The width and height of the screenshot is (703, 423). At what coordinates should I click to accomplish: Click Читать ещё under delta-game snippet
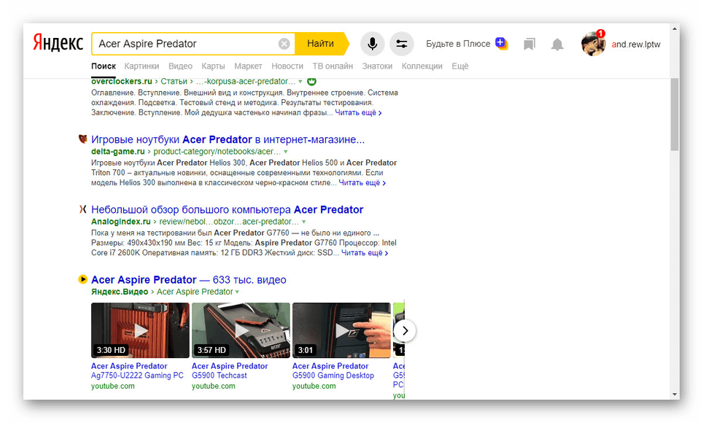tap(362, 182)
